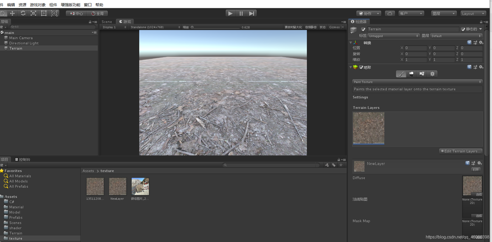Toggle Global coordinate mode button
Image resolution: width=492 pixels, height=242 pixels.
pyautogui.click(x=97, y=14)
